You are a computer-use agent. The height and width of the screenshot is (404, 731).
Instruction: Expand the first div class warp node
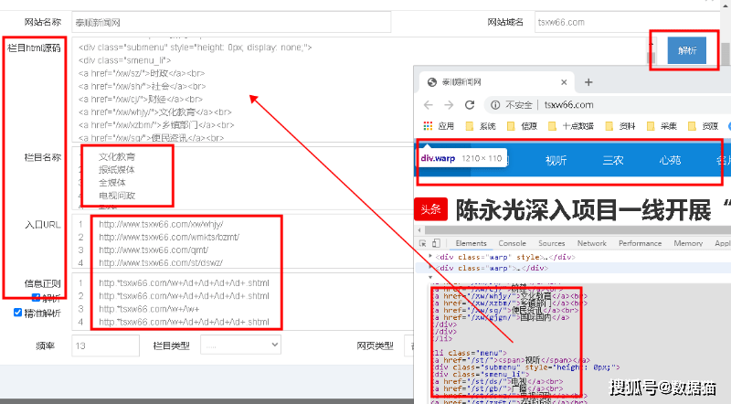(430, 256)
